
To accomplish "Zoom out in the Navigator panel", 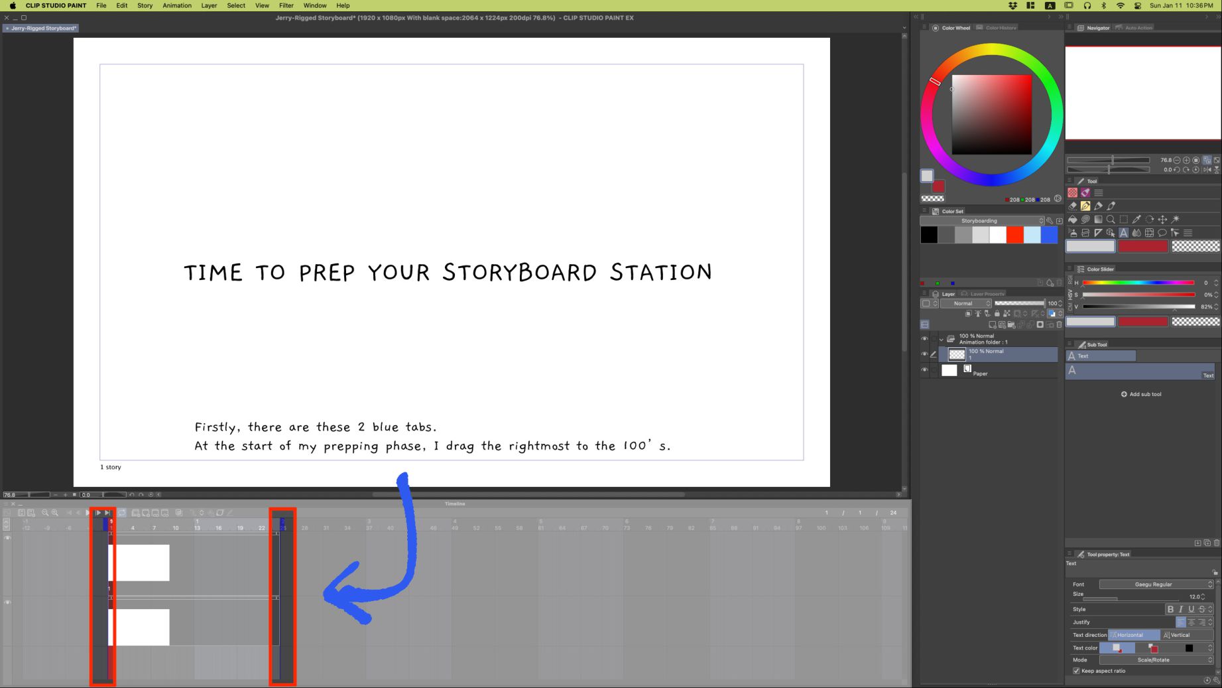I will (1177, 160).
